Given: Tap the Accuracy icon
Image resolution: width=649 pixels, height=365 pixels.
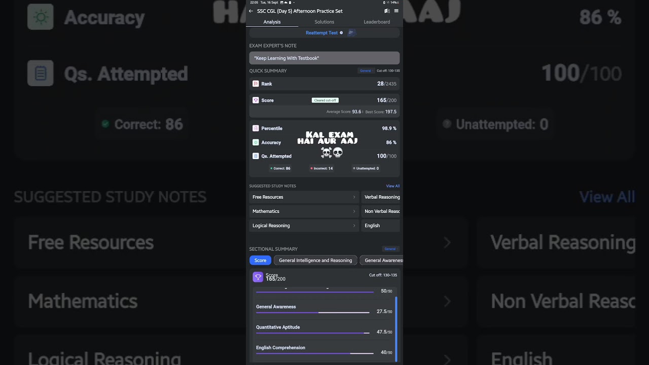Looking at the screenshot, I should click(x=256, y=142).
